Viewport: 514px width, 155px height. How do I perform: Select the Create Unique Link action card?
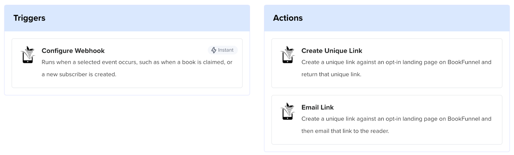pyautogui.click(x=387, y=63)
